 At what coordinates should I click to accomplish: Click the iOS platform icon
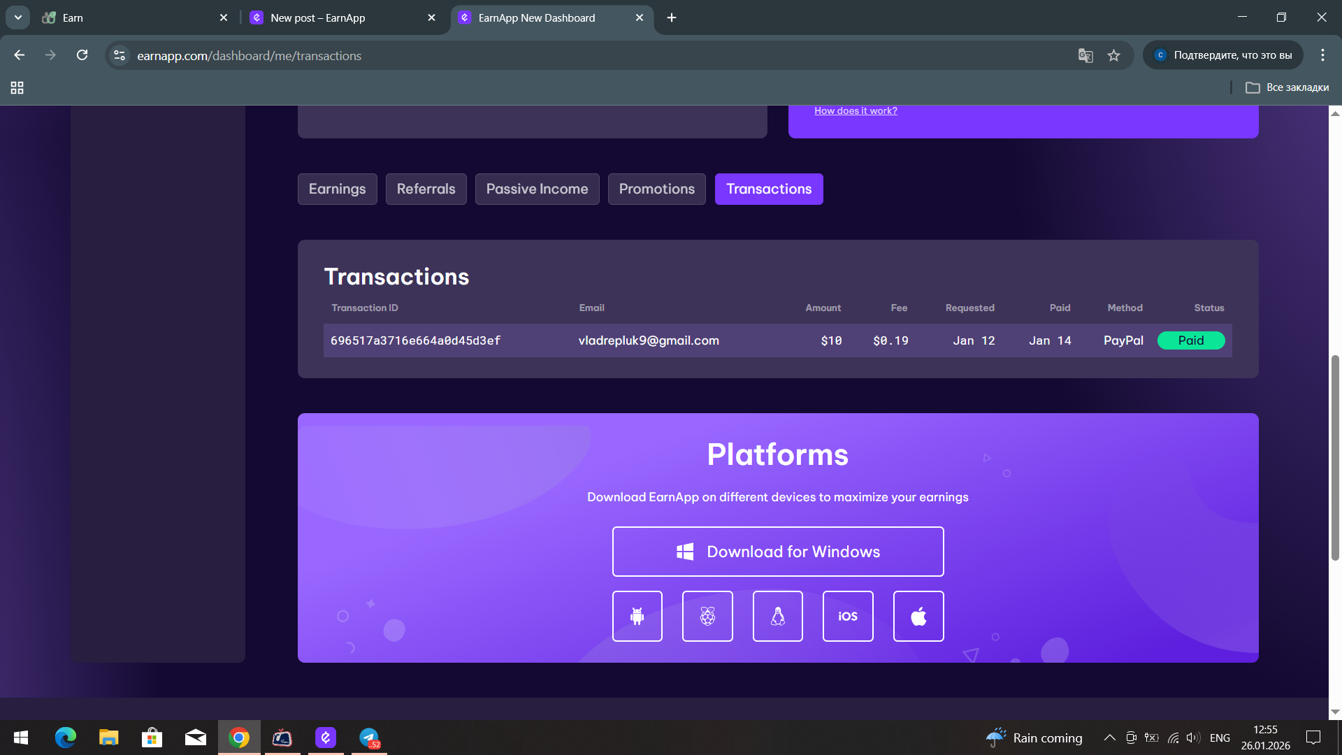848,616
